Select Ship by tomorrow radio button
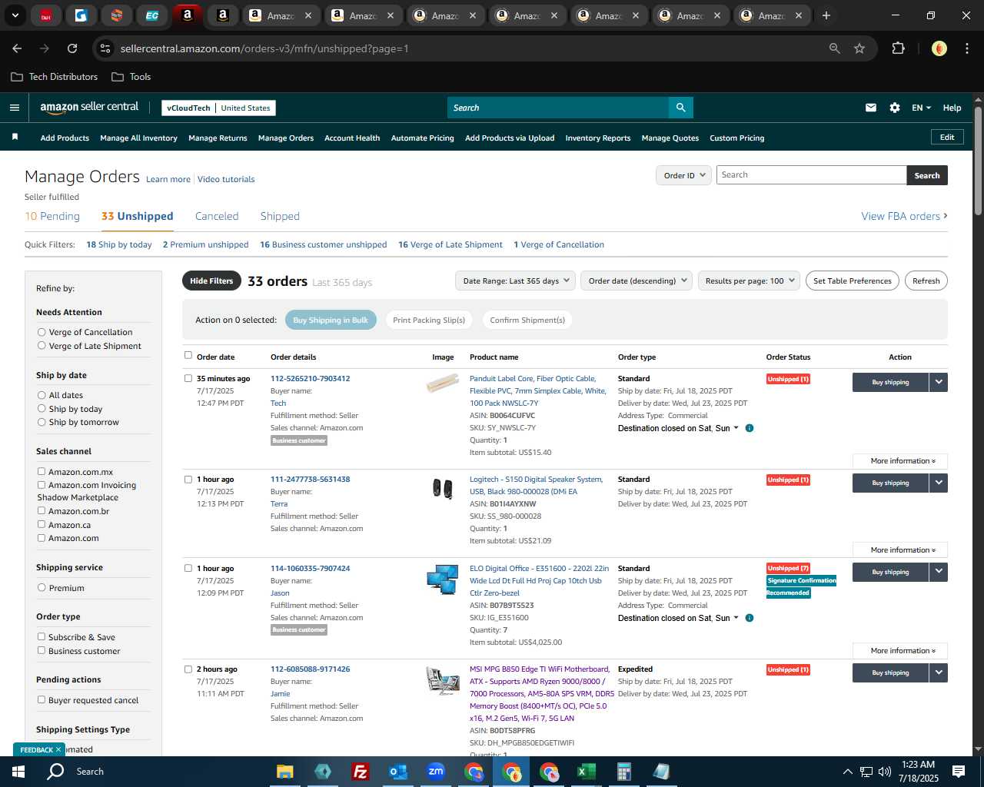Screen dimensions: 984x787 tap(42, 422)
